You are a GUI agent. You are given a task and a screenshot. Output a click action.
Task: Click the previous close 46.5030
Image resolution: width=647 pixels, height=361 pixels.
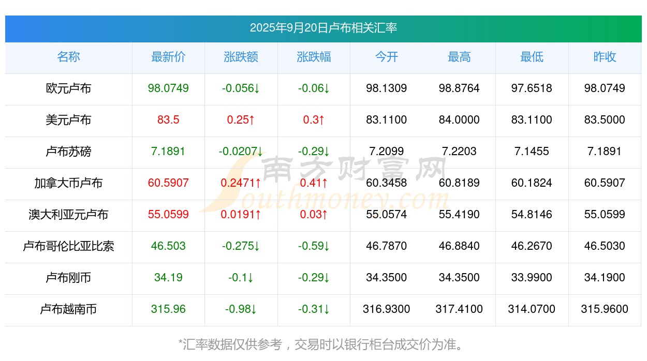pos(605,246)
